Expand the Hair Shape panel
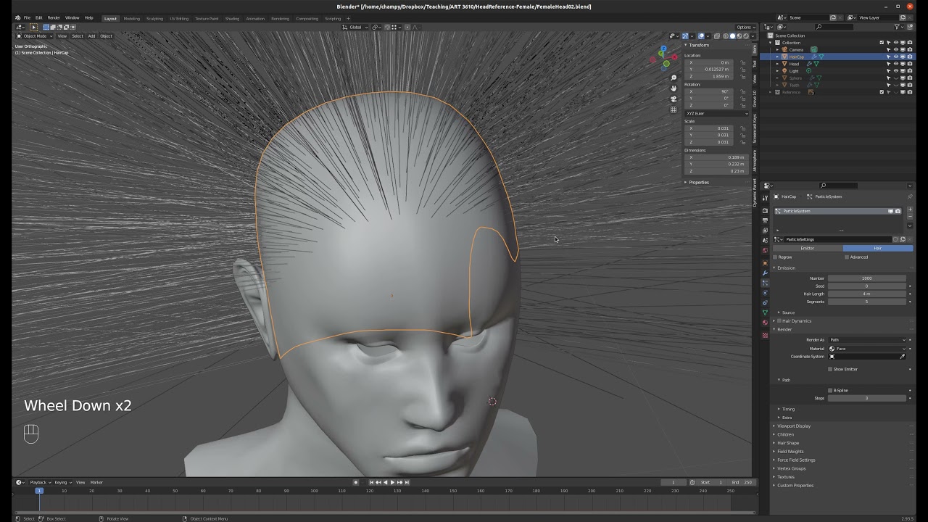928x522 pixels. [x=788, y=443]
